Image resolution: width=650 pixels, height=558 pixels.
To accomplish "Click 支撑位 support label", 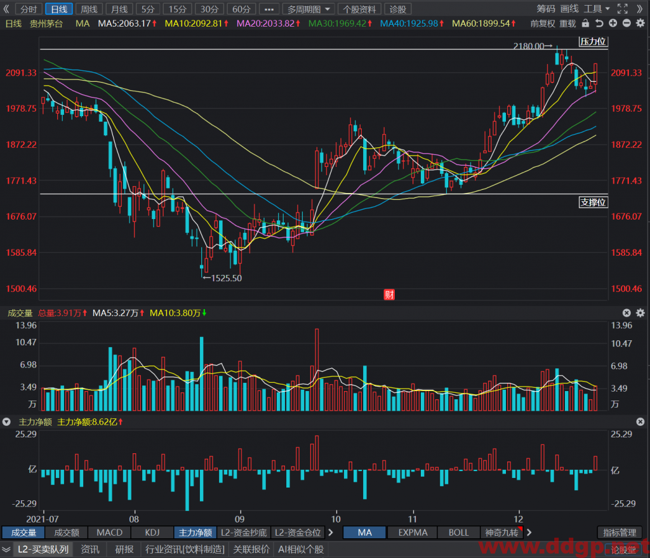I will coord(593,203).
